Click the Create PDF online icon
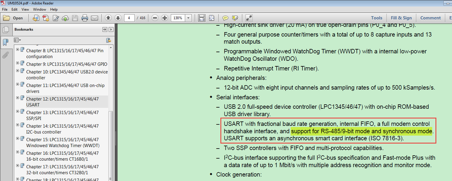452x181 pixels. pos(46,18)
